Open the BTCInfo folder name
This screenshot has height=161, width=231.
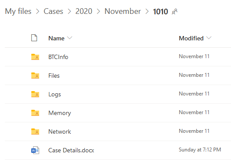click(58, 57)
